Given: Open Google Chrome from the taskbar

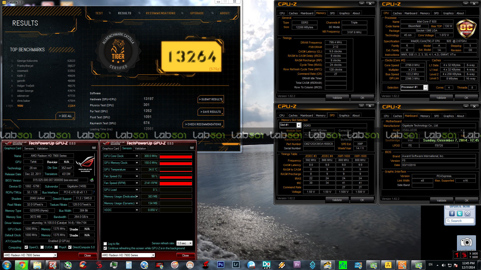Looking at the screenshot, I should (22, 265).
